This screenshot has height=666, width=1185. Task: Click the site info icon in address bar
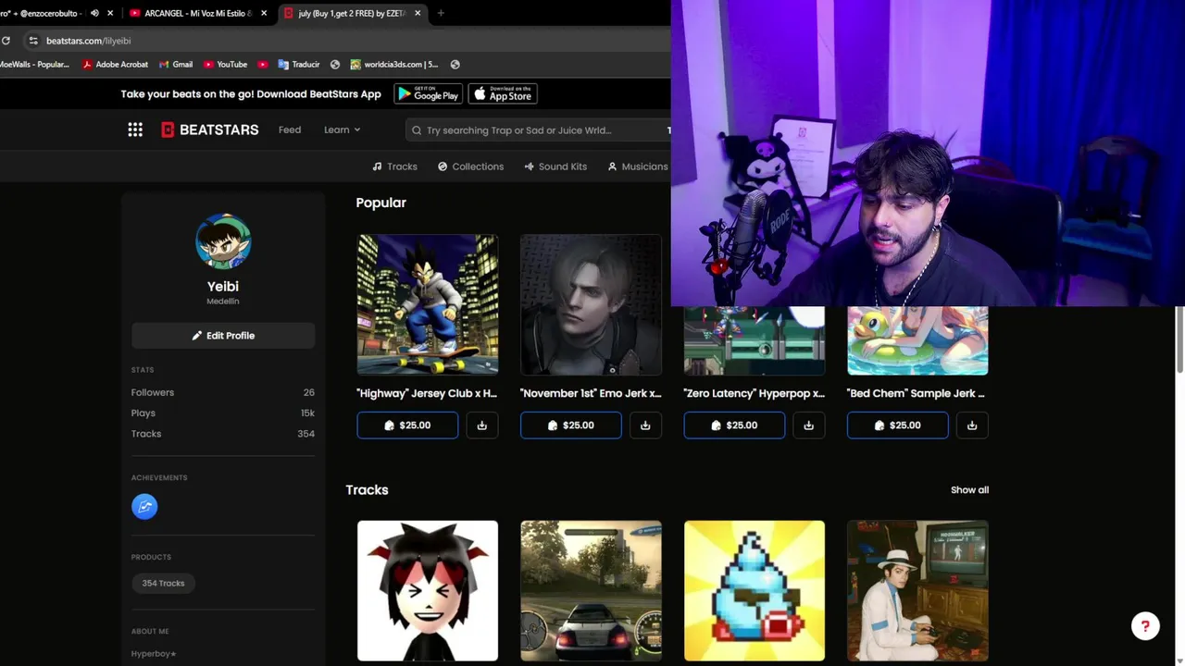(33, 41)
